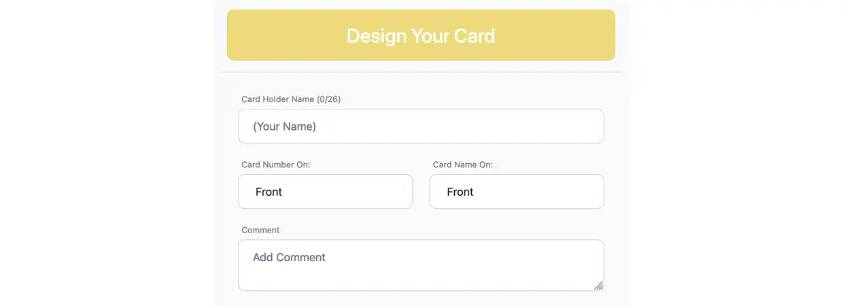
Task: Click the right edge of Card Name On box
Action: point(596,192)
